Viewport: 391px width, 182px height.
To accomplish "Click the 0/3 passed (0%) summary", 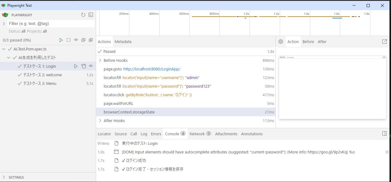I will (x=17, y=40).
